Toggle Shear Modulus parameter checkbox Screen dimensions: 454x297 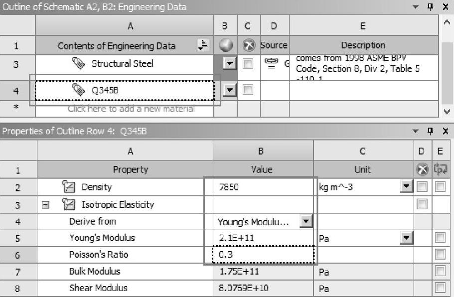(x=440, y=288)
